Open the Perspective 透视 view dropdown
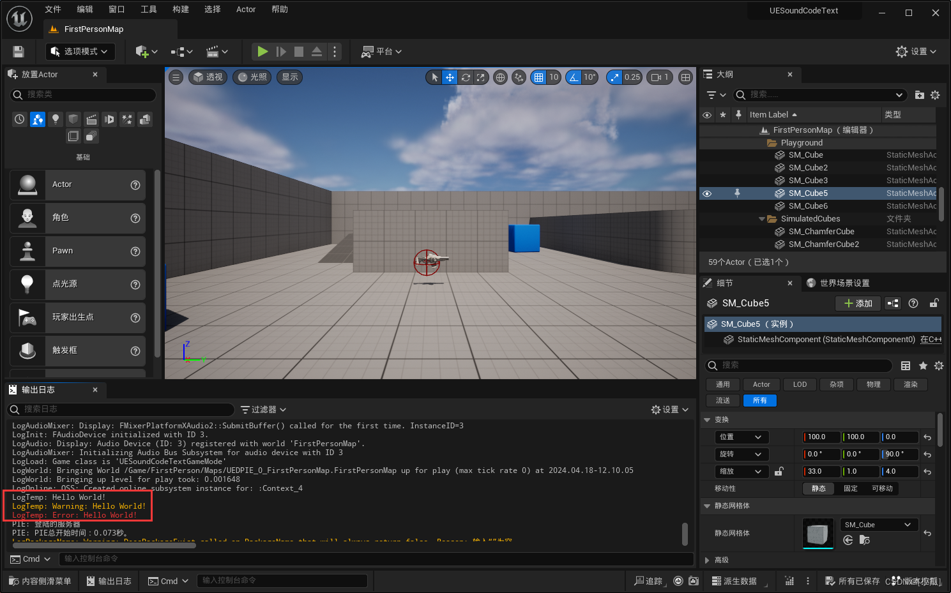The height and width of the screenshot is (593, 951). click(208, 77)
